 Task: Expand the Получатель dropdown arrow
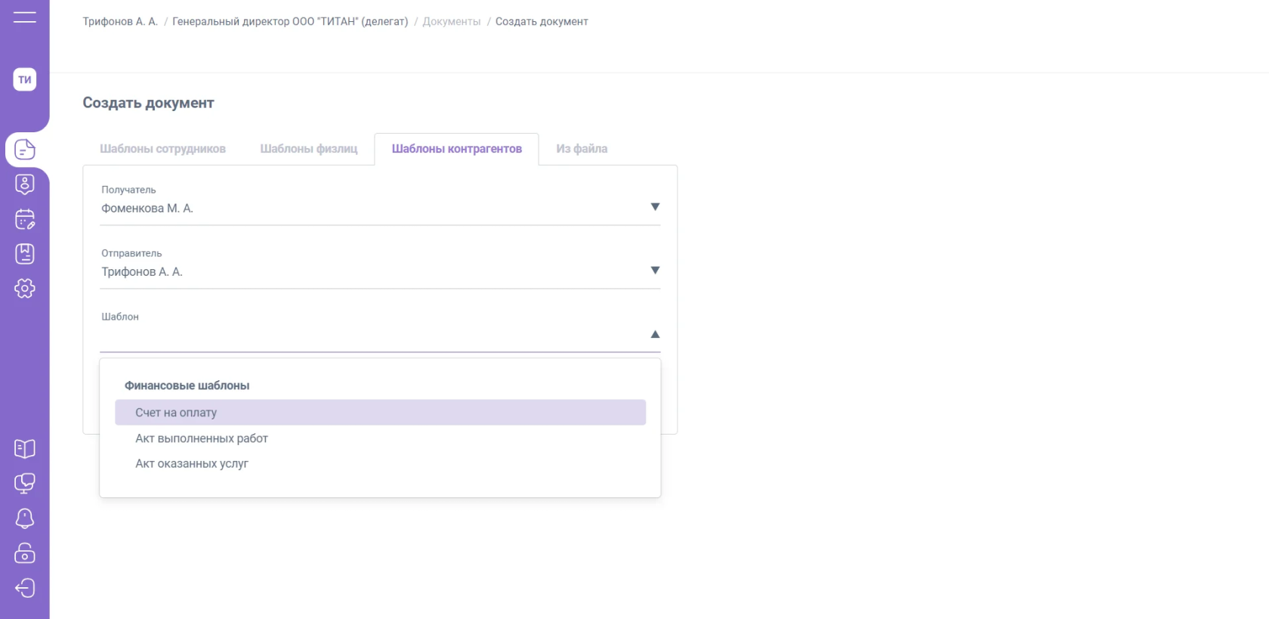coord(655,207)
